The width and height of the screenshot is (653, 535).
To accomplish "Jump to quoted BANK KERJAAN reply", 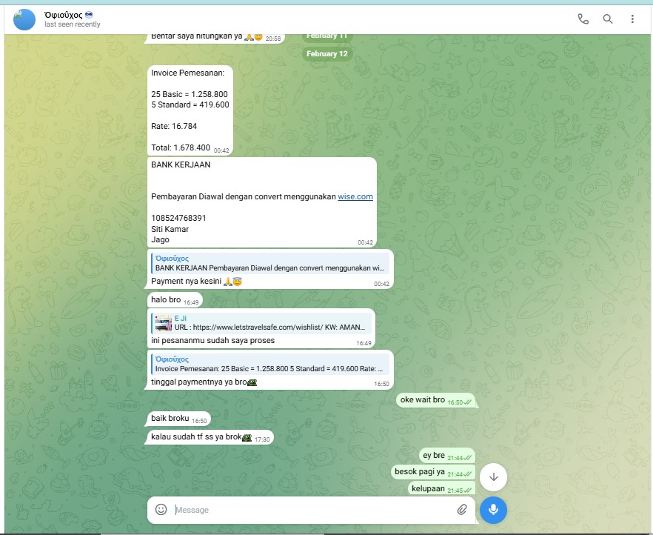I will (270, 263).
